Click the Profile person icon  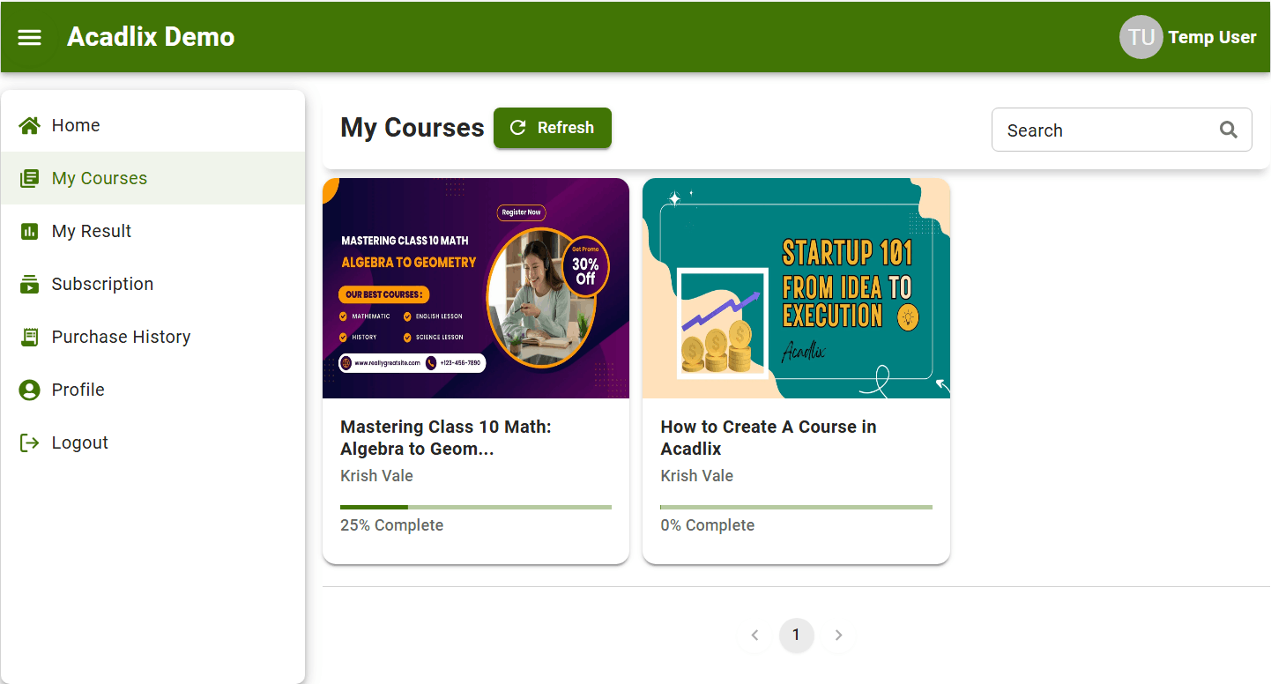pyautogui.click(x=30, y=390)
